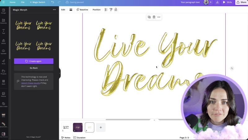Select the second Magic Morph result thumbnail
Image resolution: width=248 pixels, height=140 pixels.
(44, 25)
